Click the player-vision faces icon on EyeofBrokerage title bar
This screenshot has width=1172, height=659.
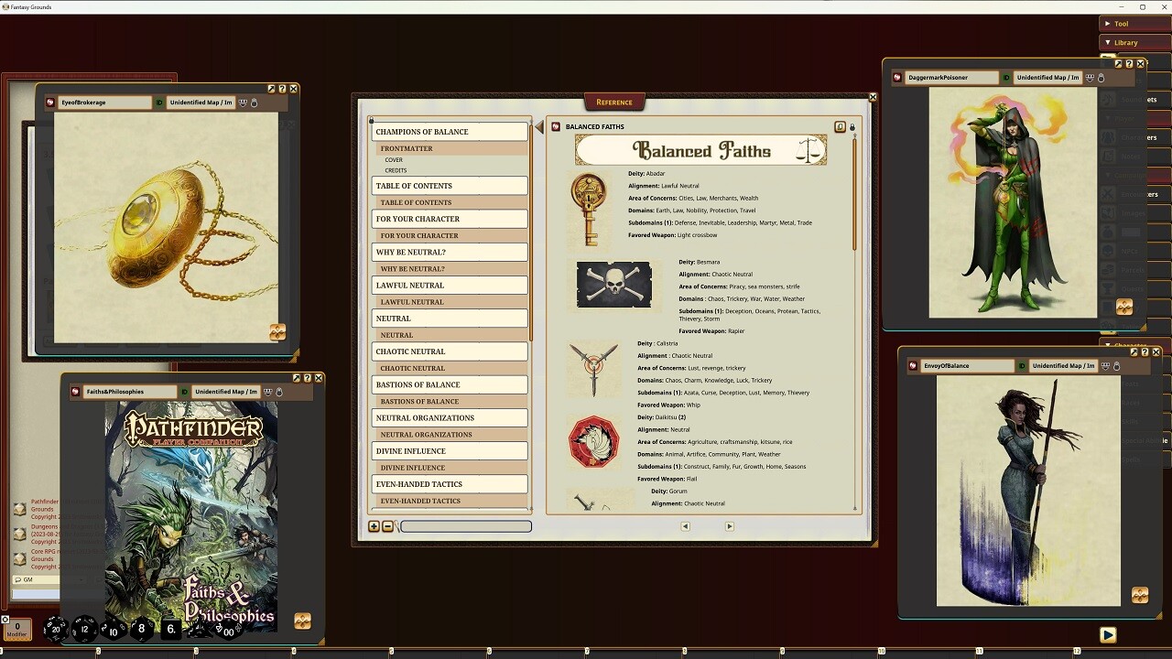click(243, 103)
